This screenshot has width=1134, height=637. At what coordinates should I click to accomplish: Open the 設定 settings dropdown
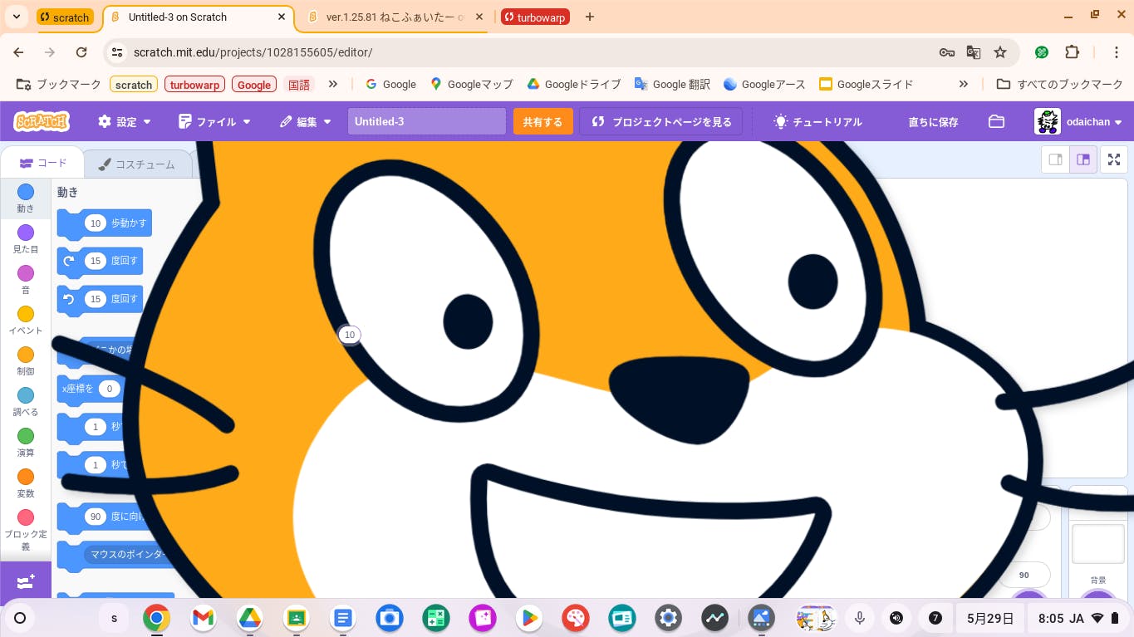(x=125, y=121)
